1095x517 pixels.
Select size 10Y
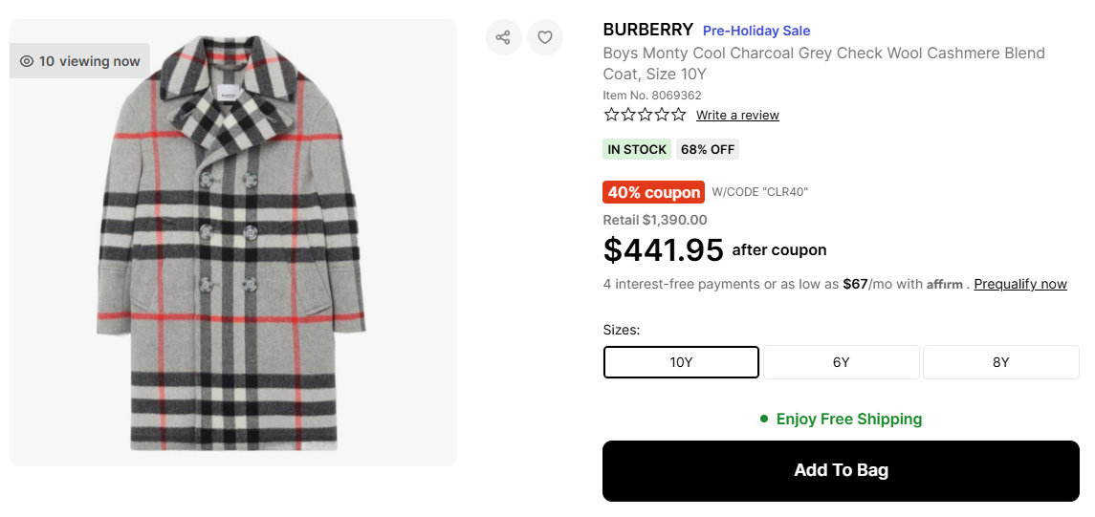681,362
